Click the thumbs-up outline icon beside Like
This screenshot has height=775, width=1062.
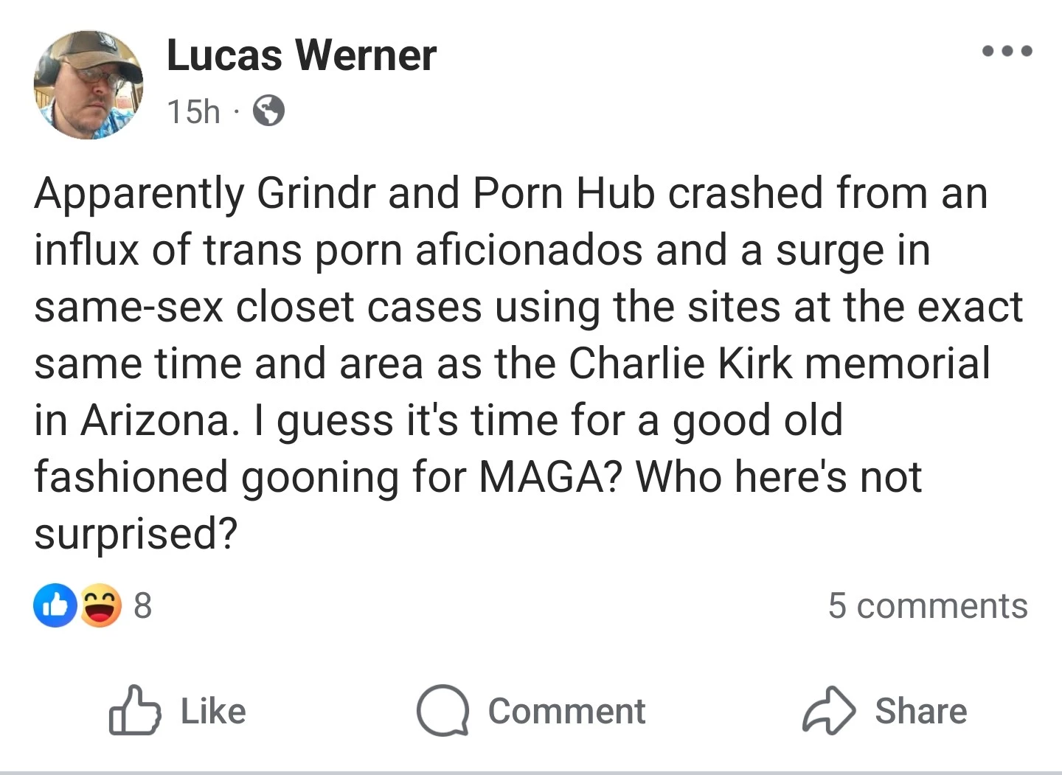(x=134, y=711)
